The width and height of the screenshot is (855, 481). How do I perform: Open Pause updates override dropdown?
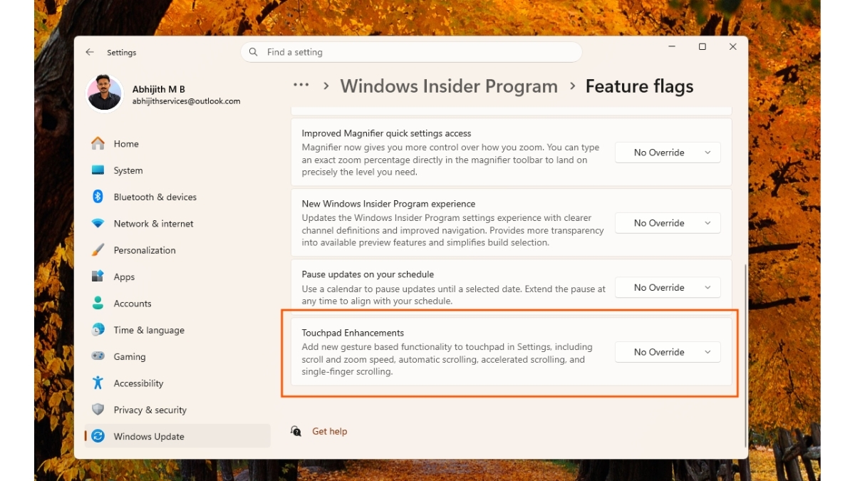(x=668, y=287)
